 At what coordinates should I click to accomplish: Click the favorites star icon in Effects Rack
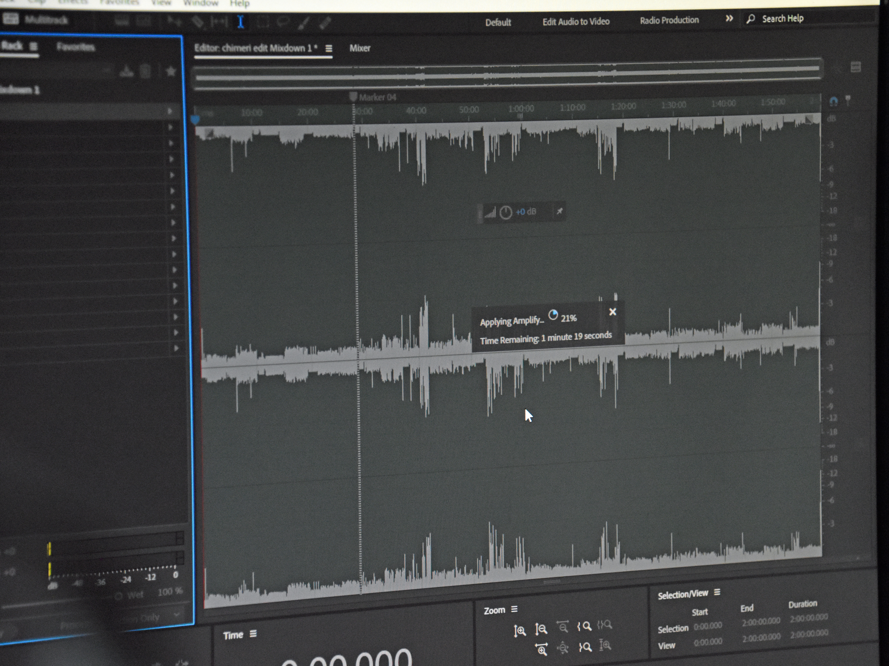point(171,71)
